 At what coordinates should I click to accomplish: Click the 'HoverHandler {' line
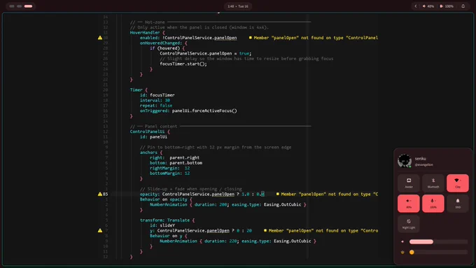coord(148,32)
